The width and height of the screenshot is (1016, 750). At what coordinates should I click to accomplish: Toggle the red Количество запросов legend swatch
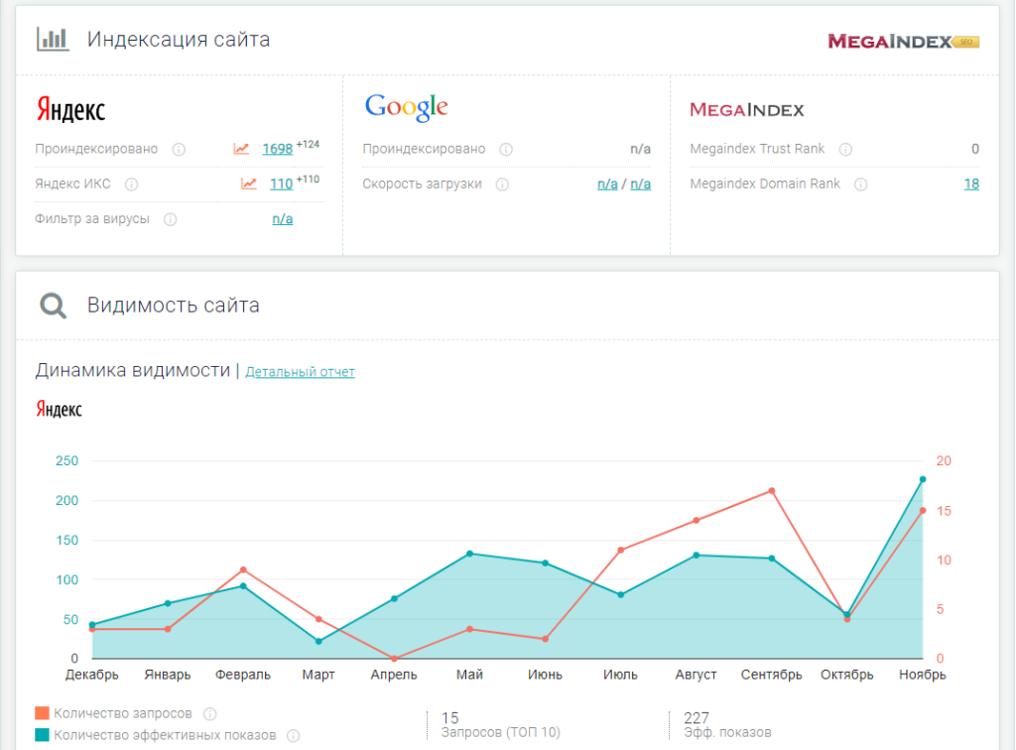pyautogui.click(x=42, y=713)
